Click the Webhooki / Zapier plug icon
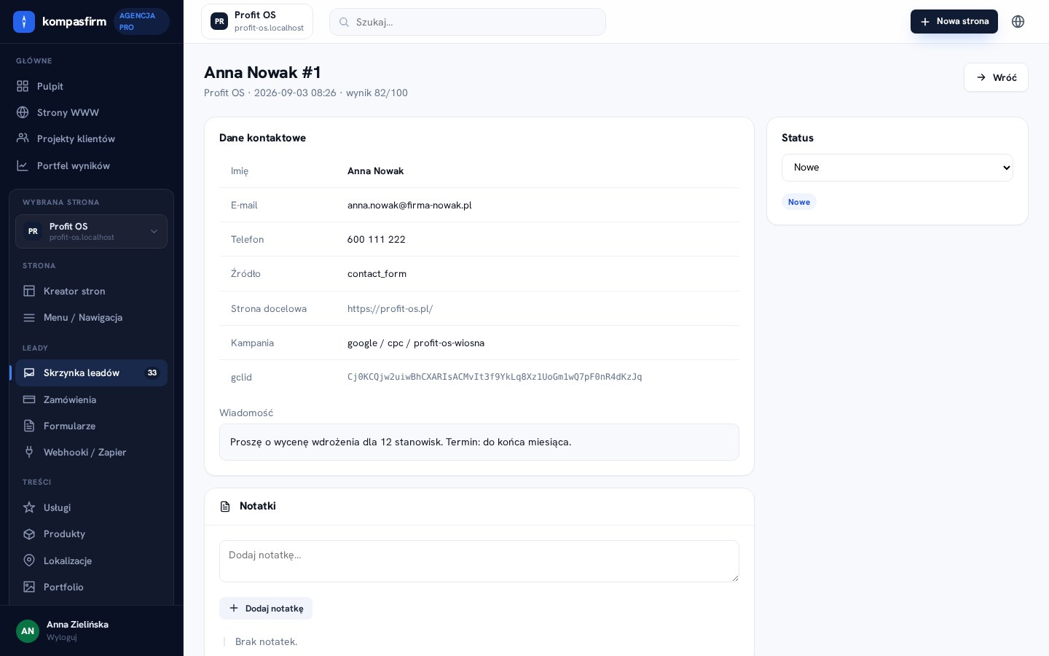Screen dimensions: 1049x656 29,452
